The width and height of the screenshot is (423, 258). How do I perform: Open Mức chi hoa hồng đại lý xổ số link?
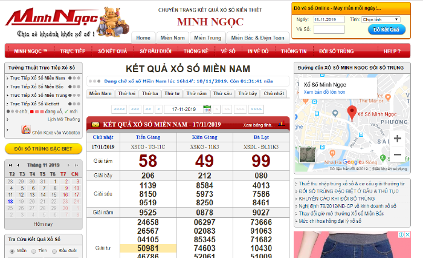coord(330,221)
